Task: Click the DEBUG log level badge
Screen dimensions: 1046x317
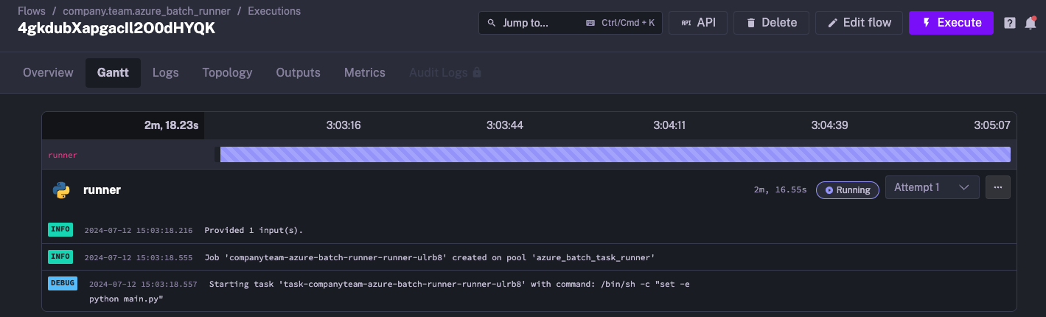Action: click(63, 284)
